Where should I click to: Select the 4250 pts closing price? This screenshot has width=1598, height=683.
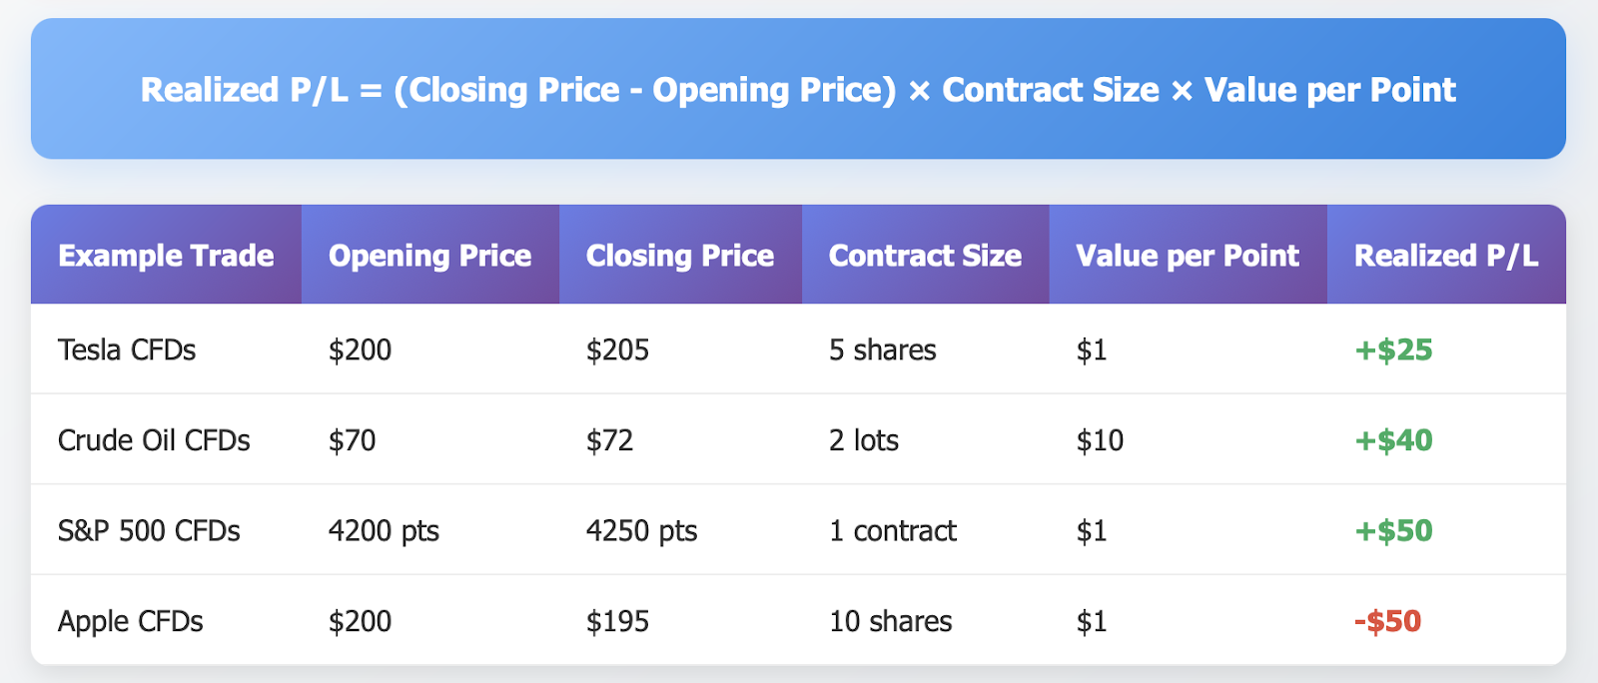tap(641, 530)
